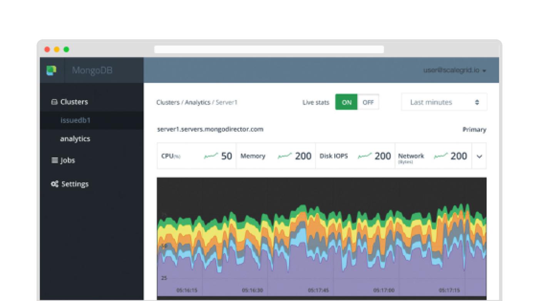Go to Clusters breadcrumb link
539x301 pixels.
[167, 102]
